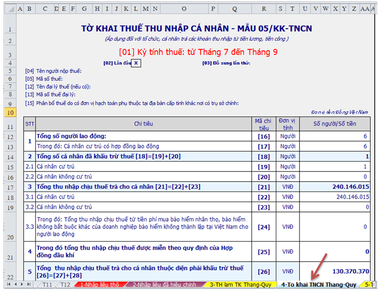The height and width of the screenshot is (291, 379).
Task: Go to '3-TH lam TK Thang-Quy' tab
Action: coord(240,284)
